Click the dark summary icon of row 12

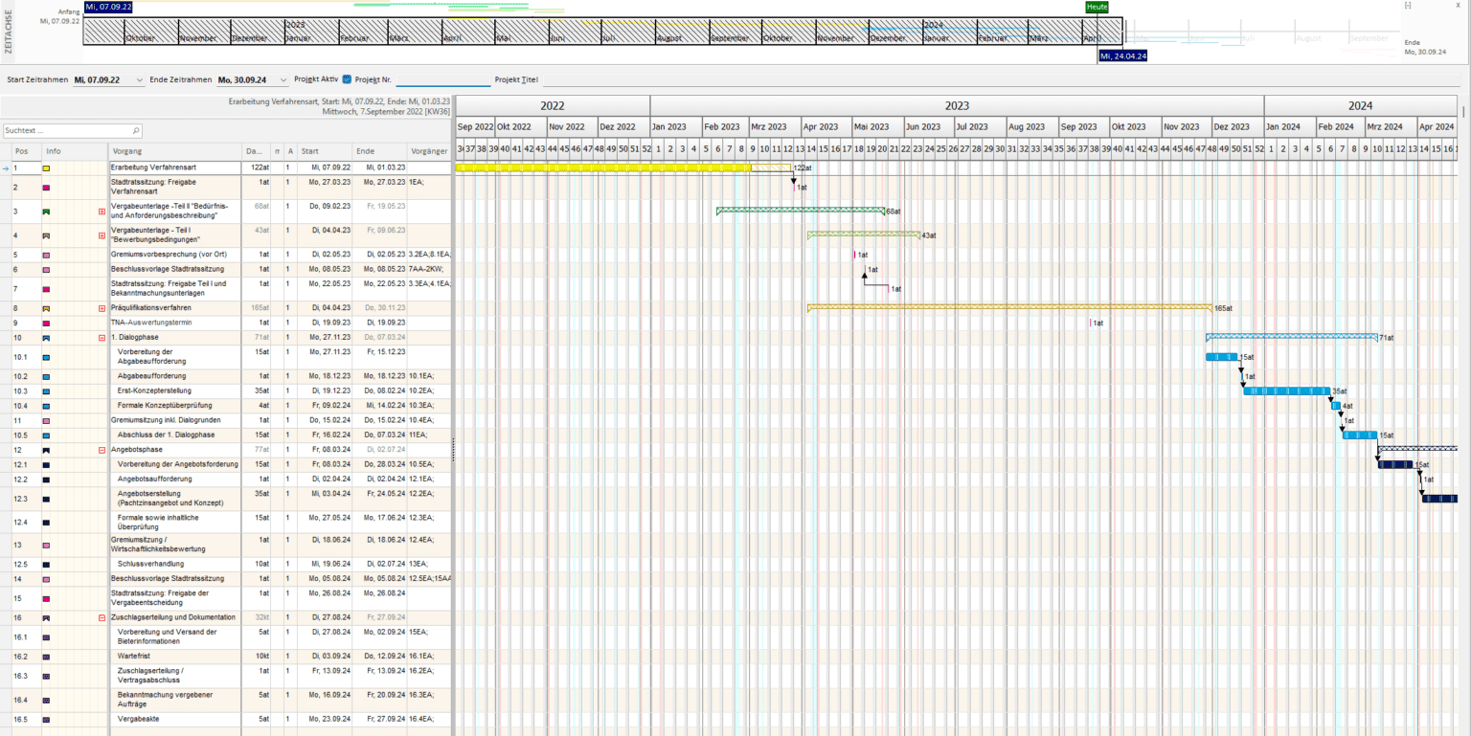[47, 450]
